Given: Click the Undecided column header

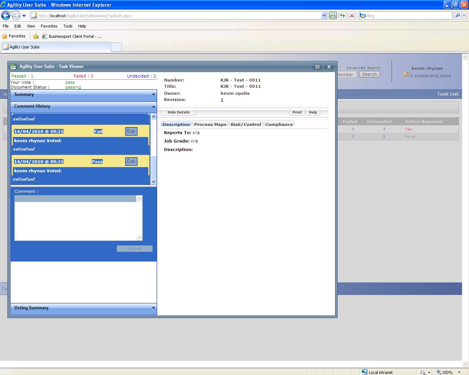Looking at the screenshot, I should (379, 122).
